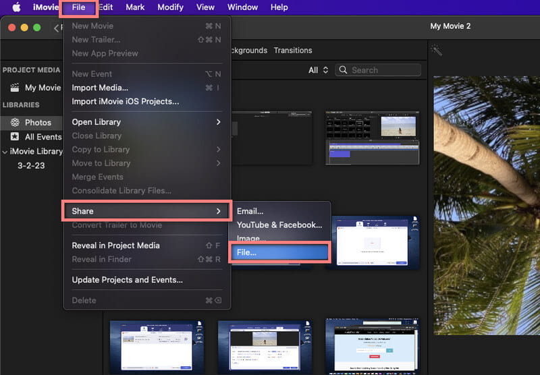Select Email… in Share submenu
Viewport: 540px width, 375px height.
click(x=279, y=211)
